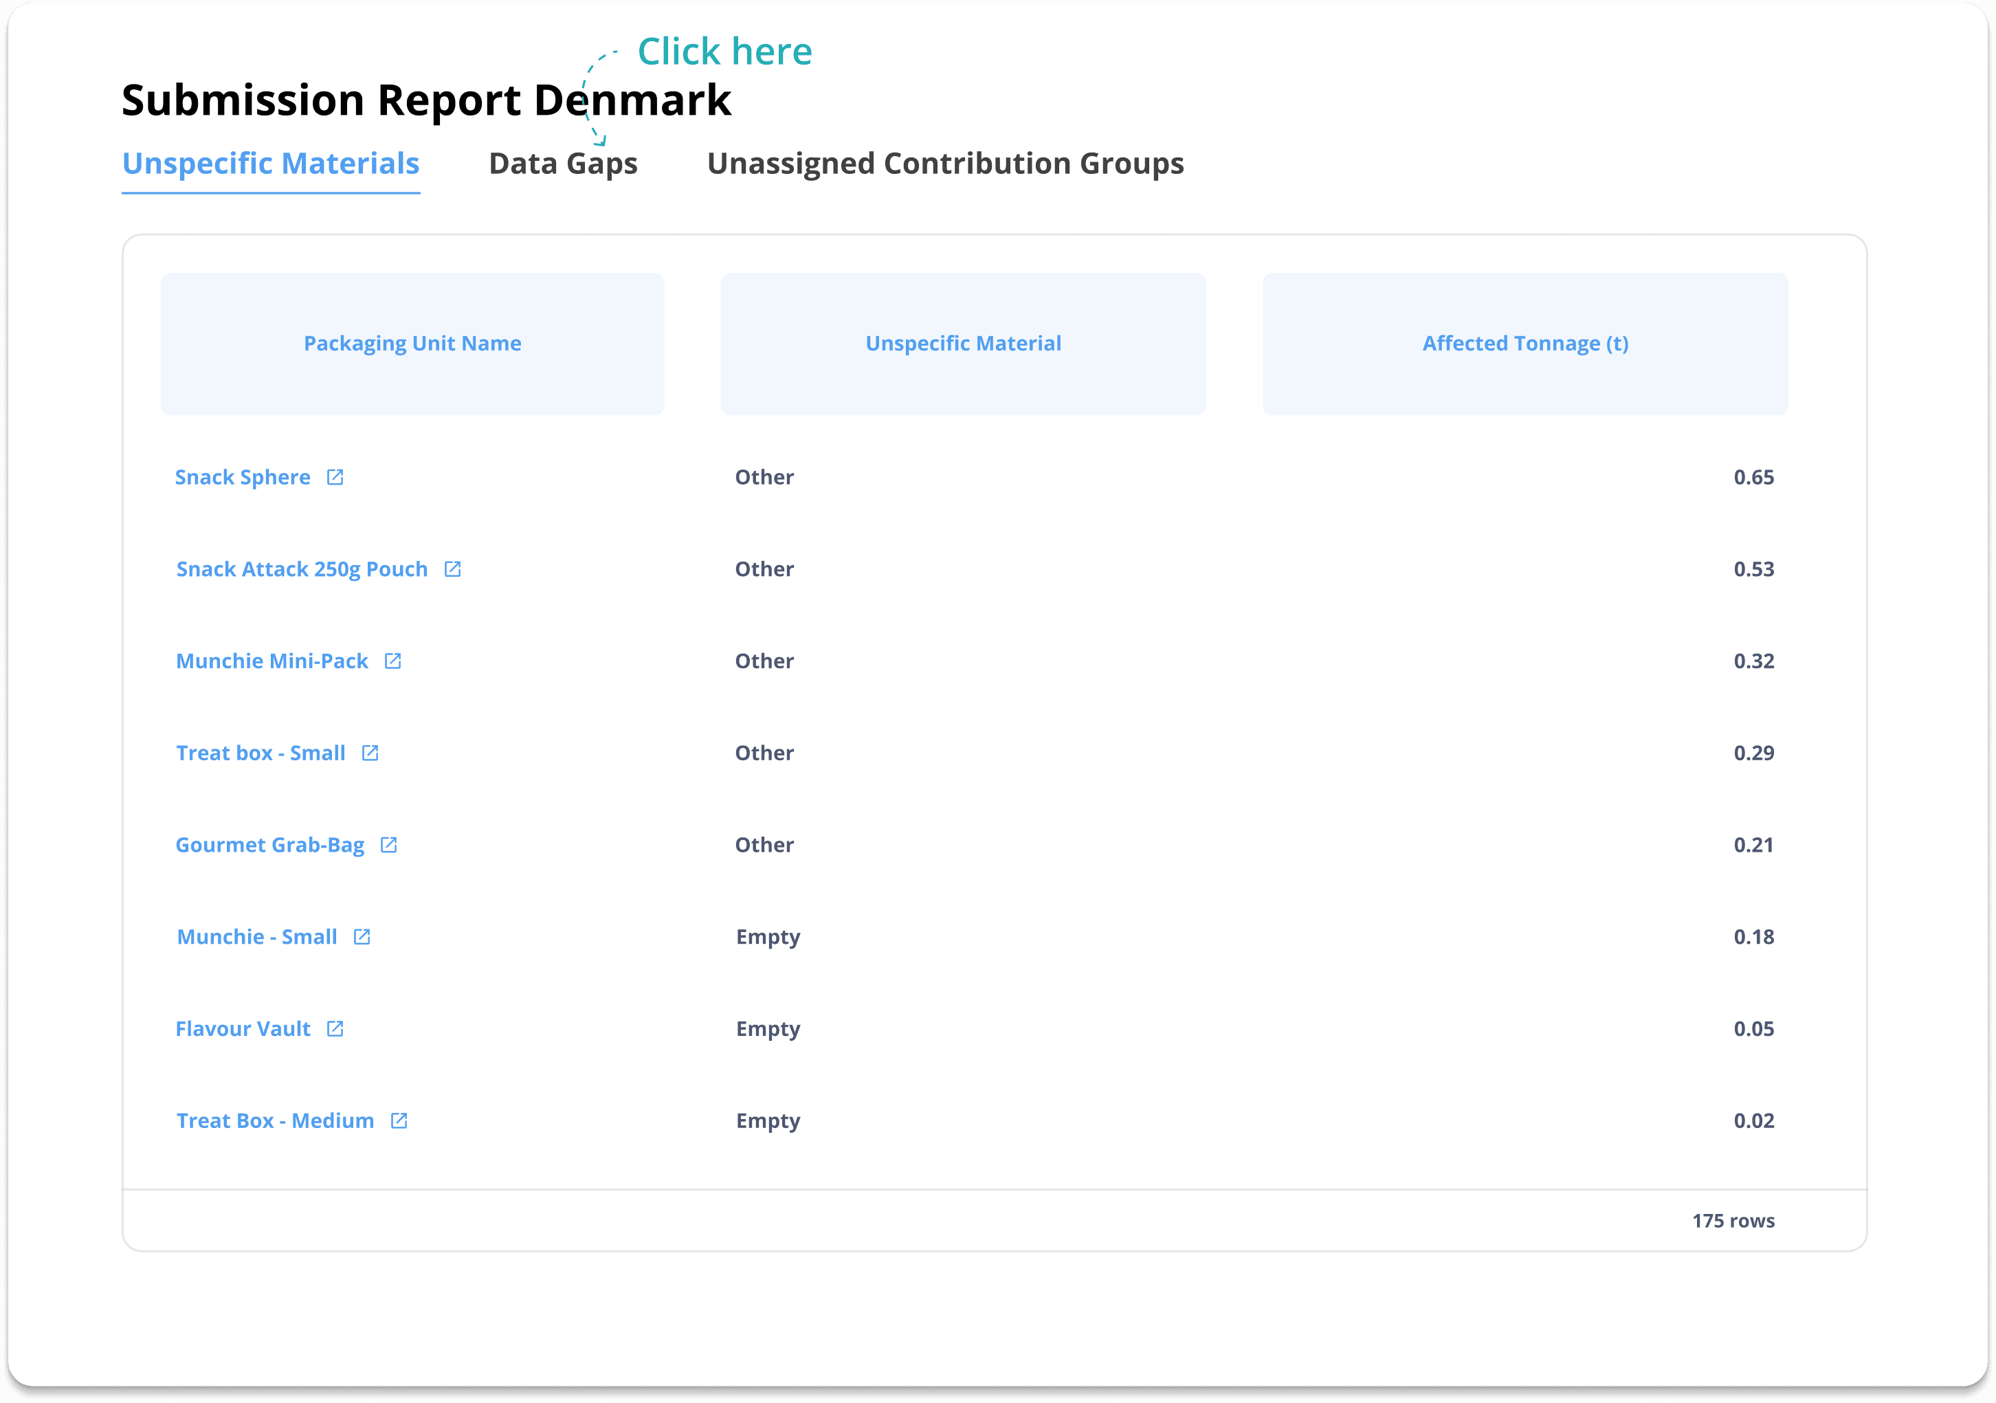Click the open icon beside Munchie Mini-Pack

[393, 661]
